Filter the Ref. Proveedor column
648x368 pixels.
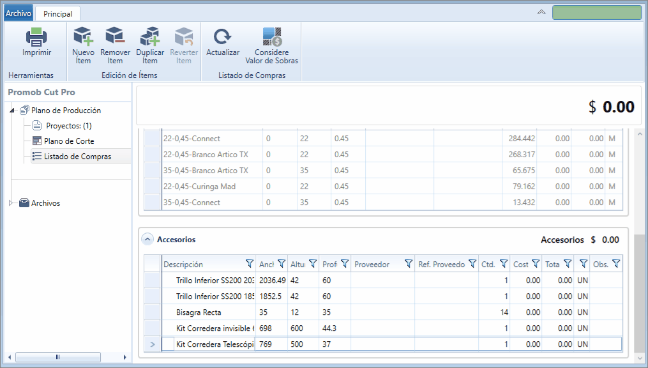click(x=472, y=263)
